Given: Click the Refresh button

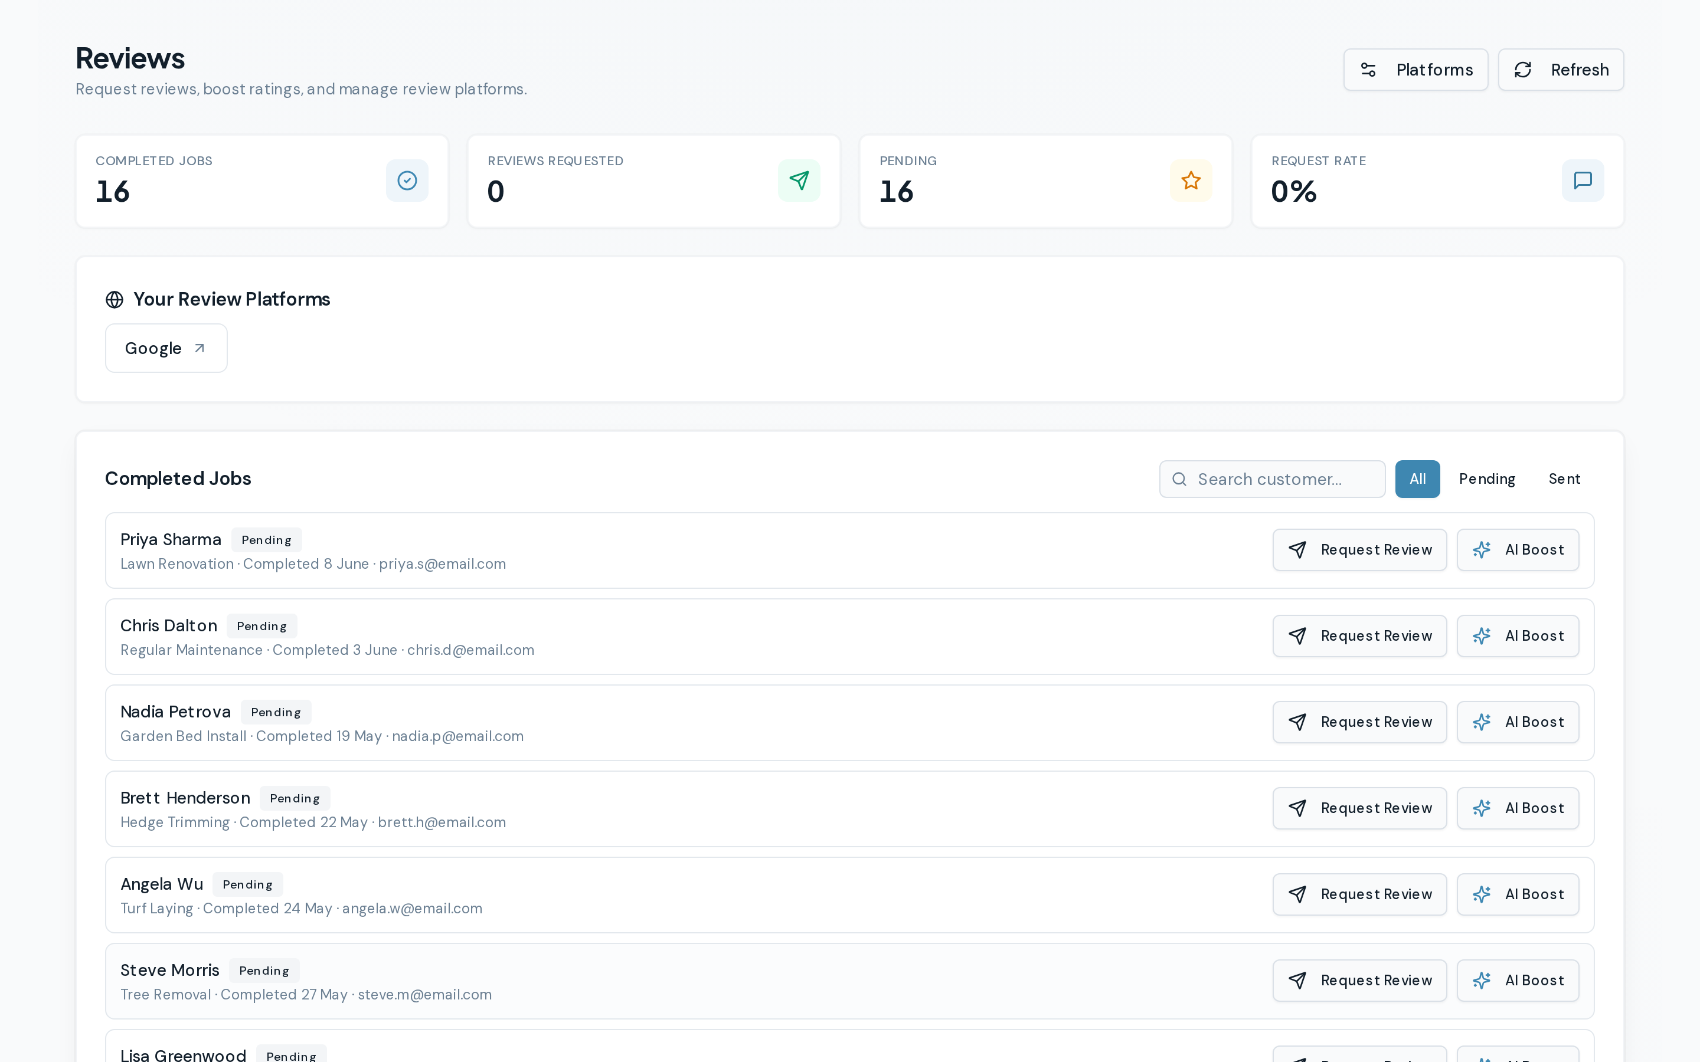Looking at the screenshot, I should tap(1560, 70).
